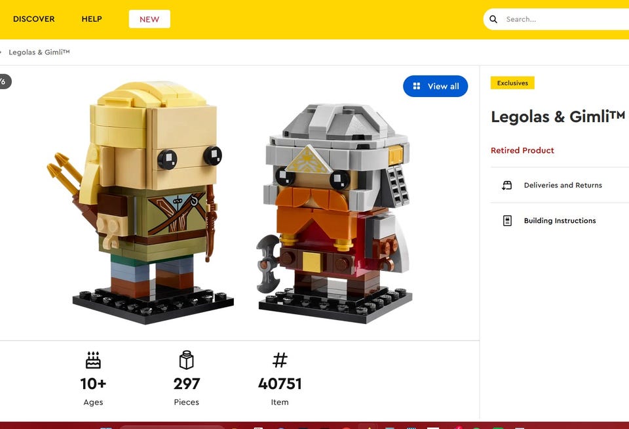629x429 pixels.
Task: Open the HELP menu
Action: (x=92, y=19)
